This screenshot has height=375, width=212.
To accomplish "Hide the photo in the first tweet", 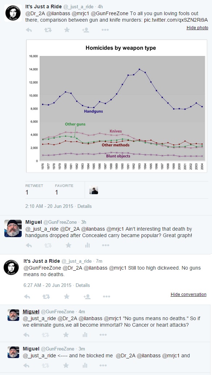I will pos(198,28).
